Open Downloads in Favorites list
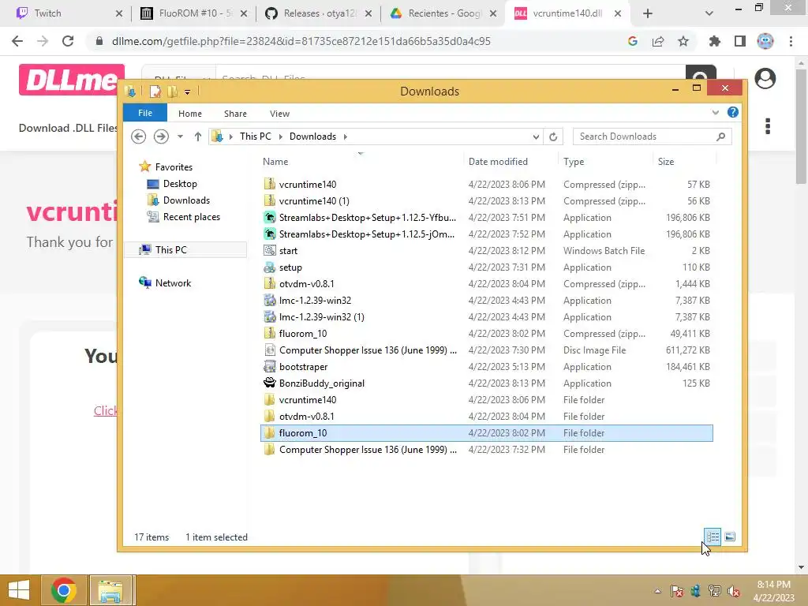The image size is (808, 606). click(x=186, y=200)
